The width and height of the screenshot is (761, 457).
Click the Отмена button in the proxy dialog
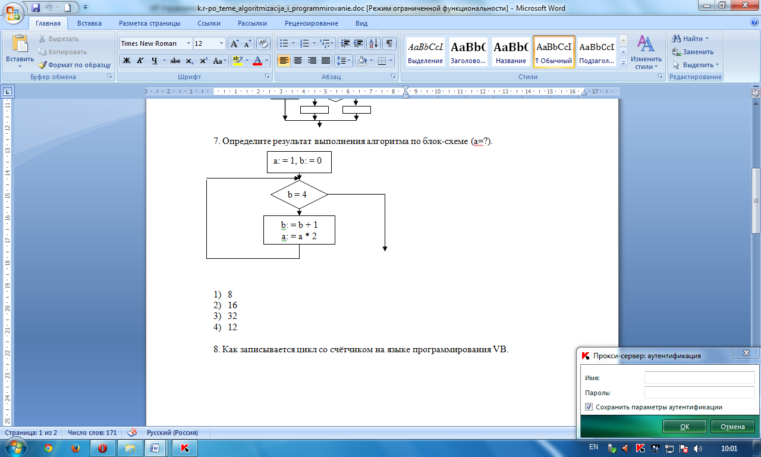(732, 427)
